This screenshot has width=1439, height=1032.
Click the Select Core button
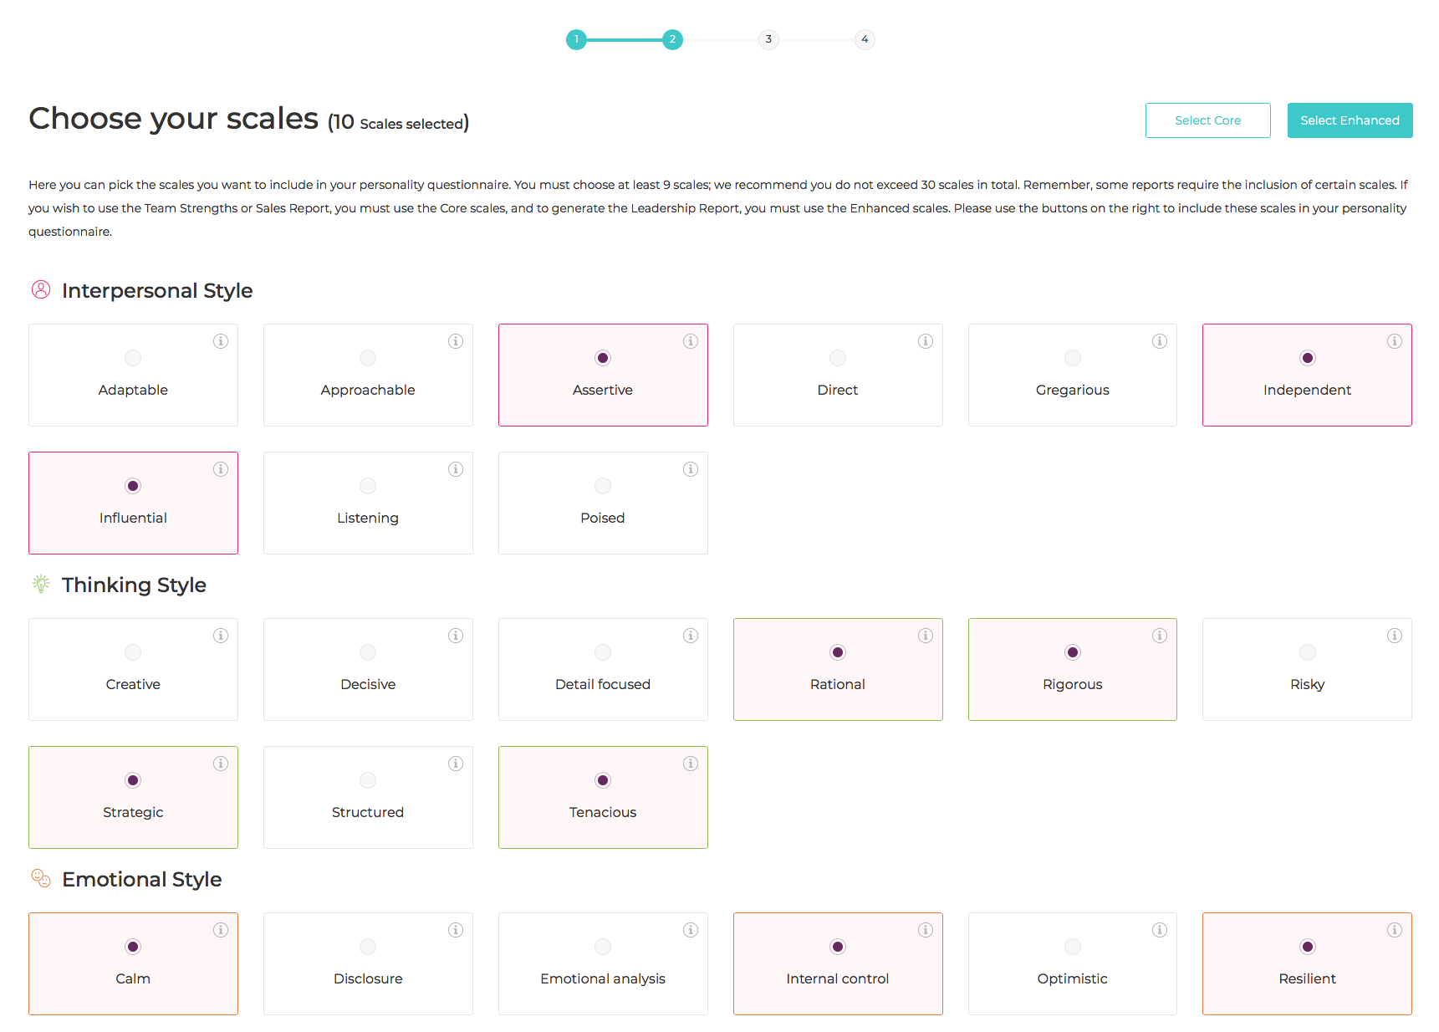[1207, 120]
